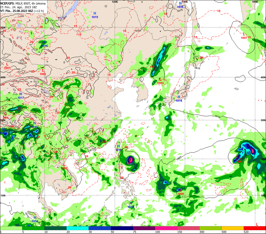Click the light green 1–5 legend swatch

pos(11,228)
